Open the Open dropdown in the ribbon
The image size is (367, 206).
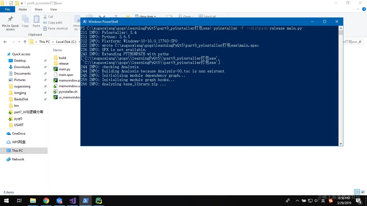[186, 16]
